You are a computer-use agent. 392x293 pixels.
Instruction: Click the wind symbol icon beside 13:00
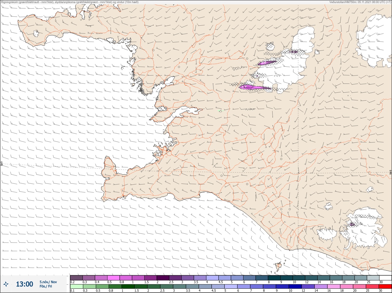click(x=6, y=284)
